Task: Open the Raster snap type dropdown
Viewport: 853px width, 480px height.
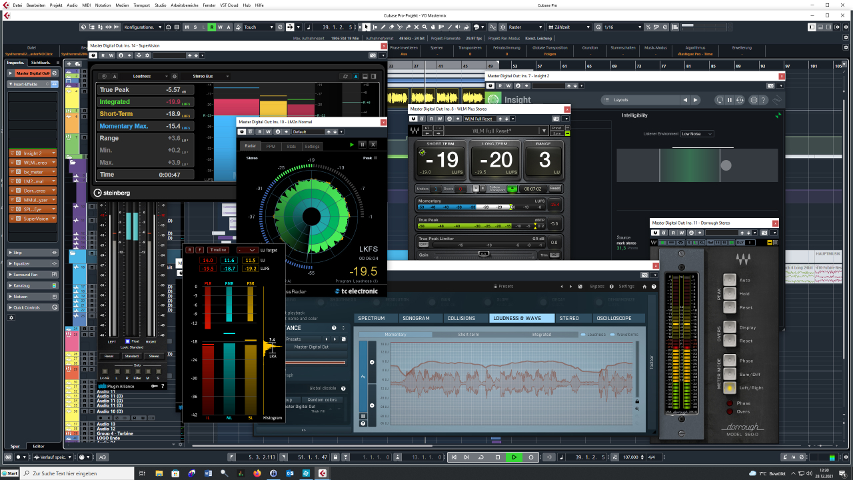Action: click(x=525, y=27)
